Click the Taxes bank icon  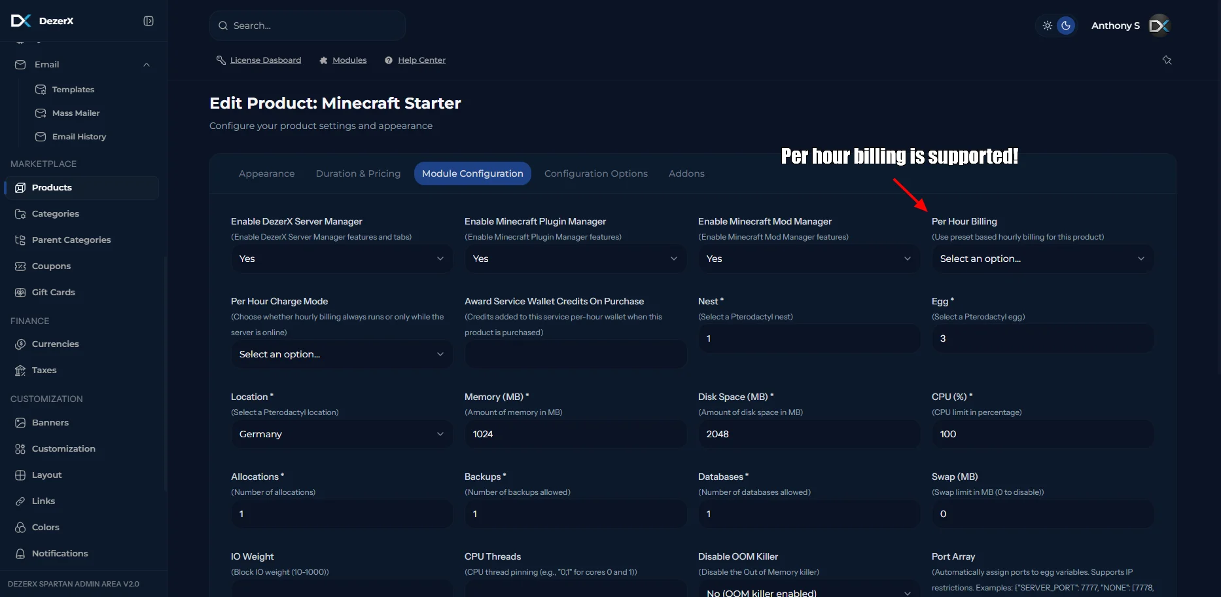pos(20,371)
